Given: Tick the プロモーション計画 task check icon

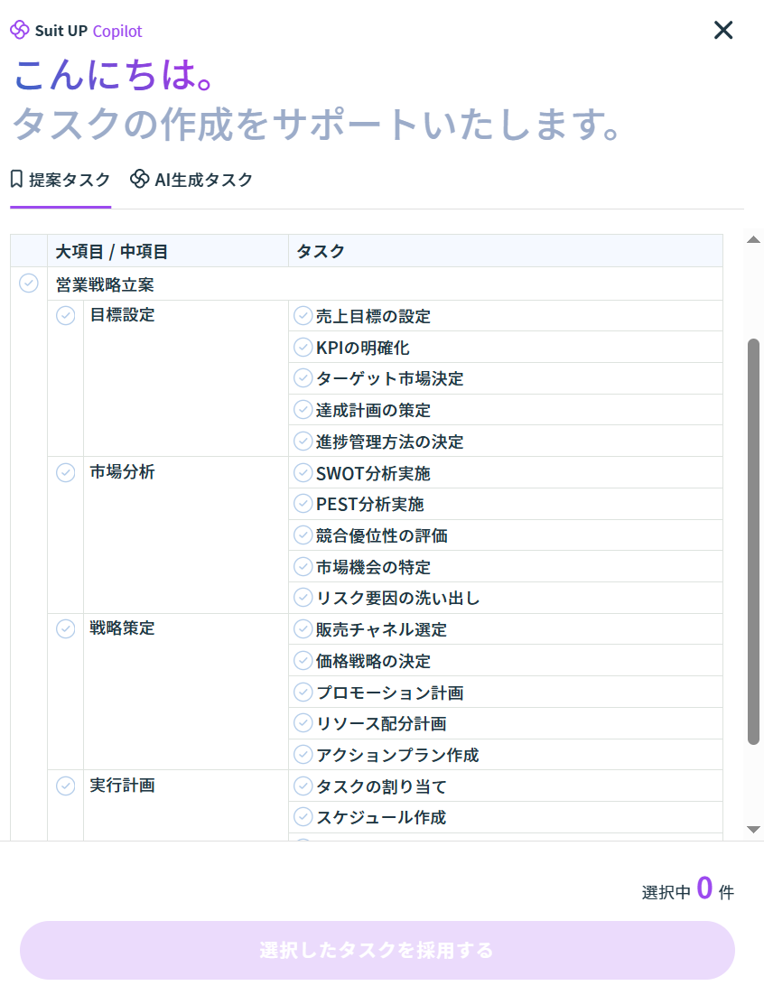Looking at the screenshot, I should pos(303,693).
